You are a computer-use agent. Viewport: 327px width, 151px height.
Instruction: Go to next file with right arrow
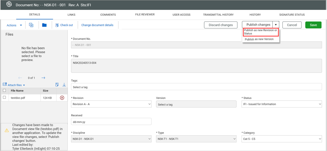coord(43,78)
